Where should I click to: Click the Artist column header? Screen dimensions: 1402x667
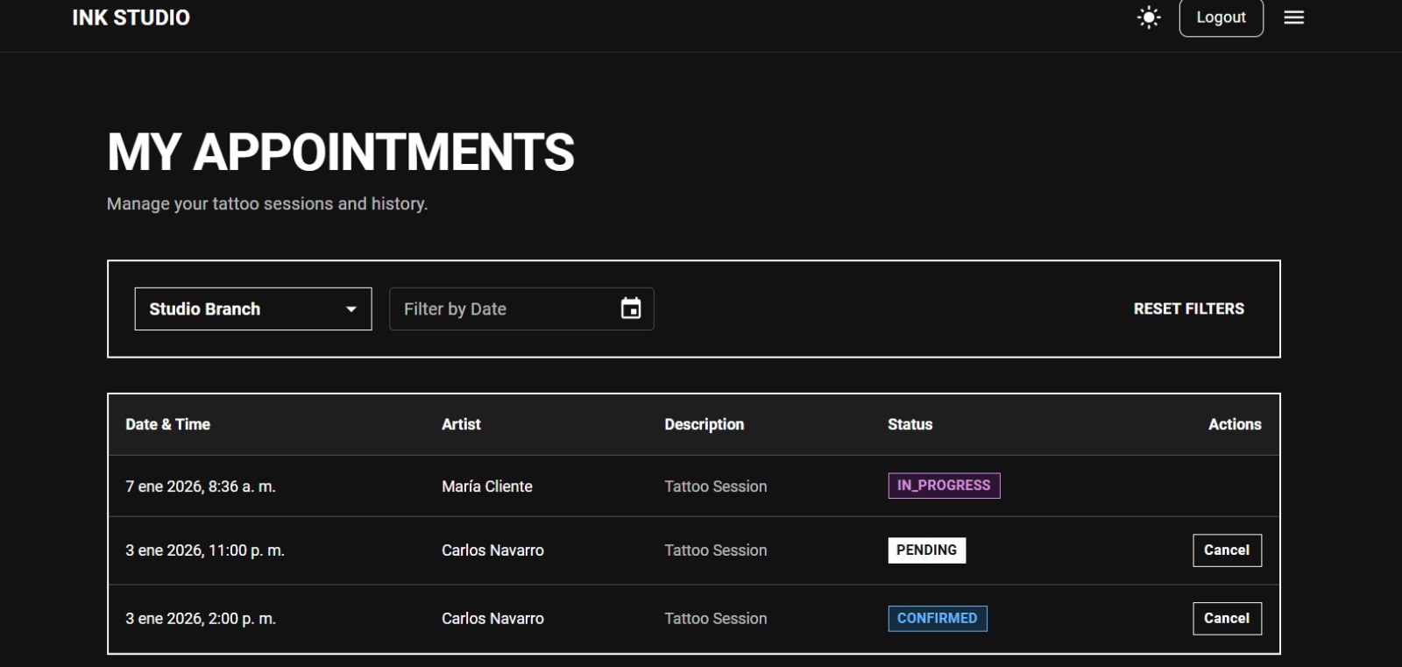[461, 424]
